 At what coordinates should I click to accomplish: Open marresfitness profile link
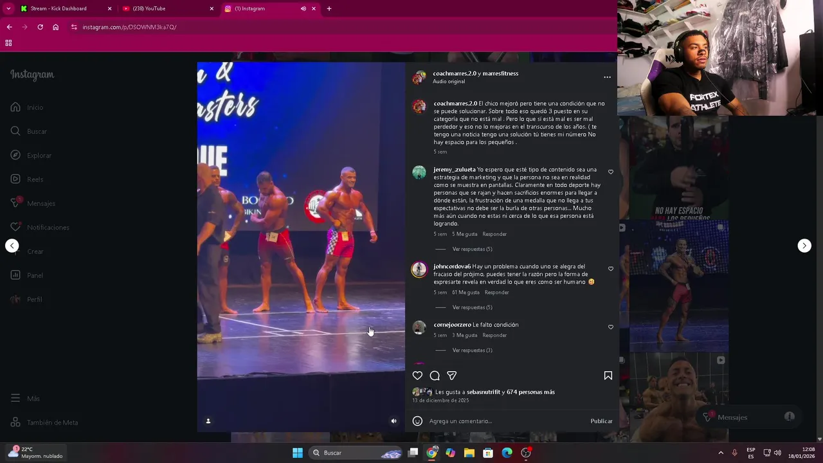pyautogui.click(x=500, y=73)
